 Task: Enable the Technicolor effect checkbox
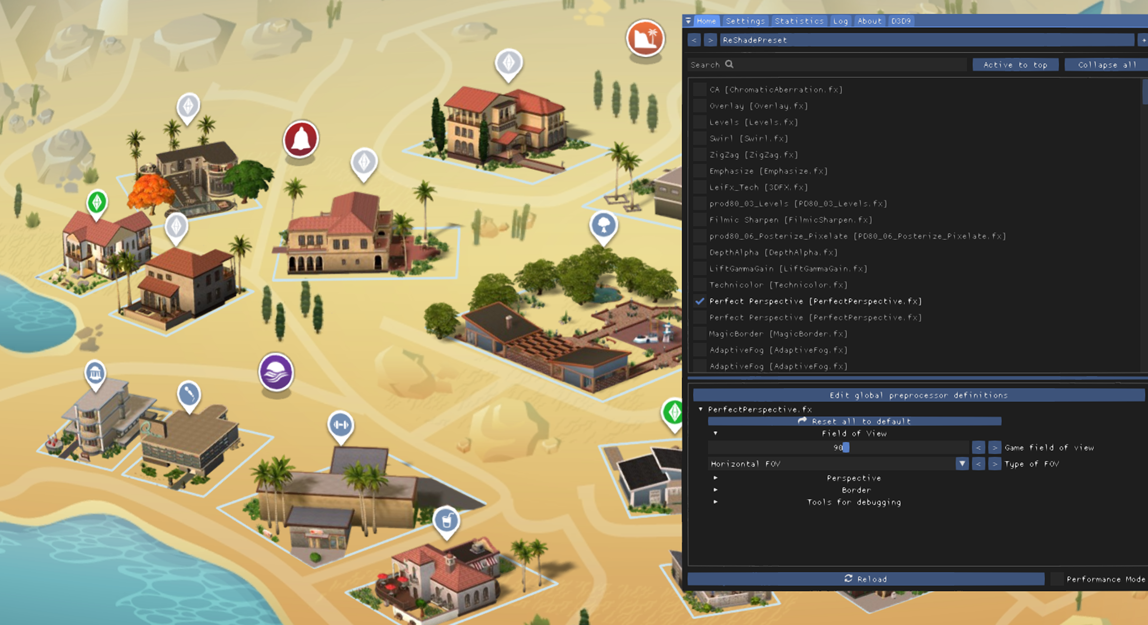pyautogui.click(x=700, y=285)
